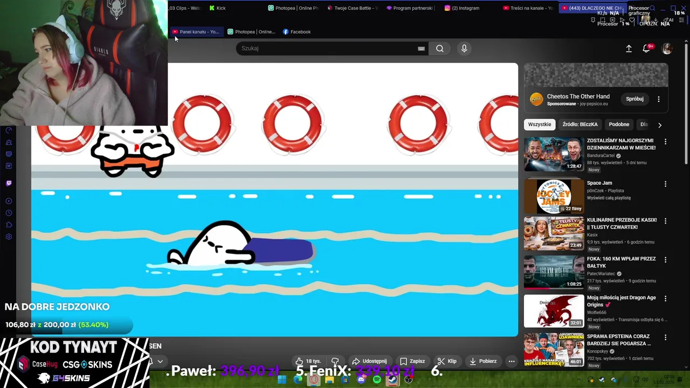Open the Dragon Age Origins thumbnail
The image size is (690, 388).
click(554, 310)
